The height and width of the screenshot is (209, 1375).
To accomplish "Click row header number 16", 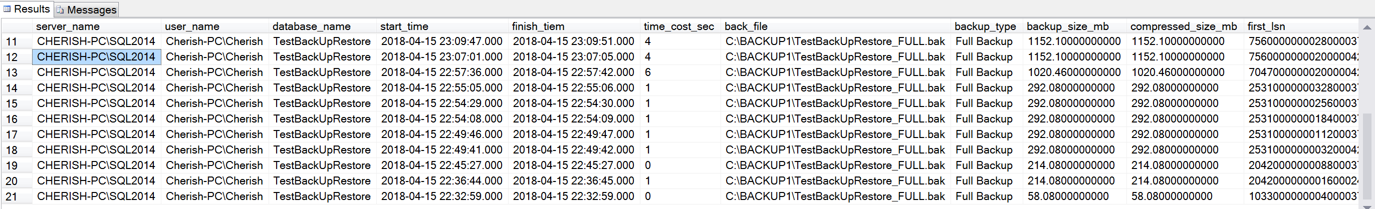I will (12, 119).
